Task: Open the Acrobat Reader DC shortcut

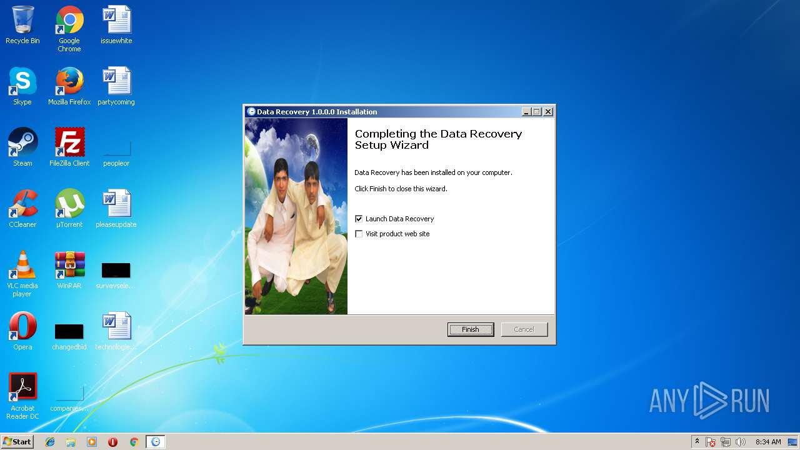Action: point(22,396)
